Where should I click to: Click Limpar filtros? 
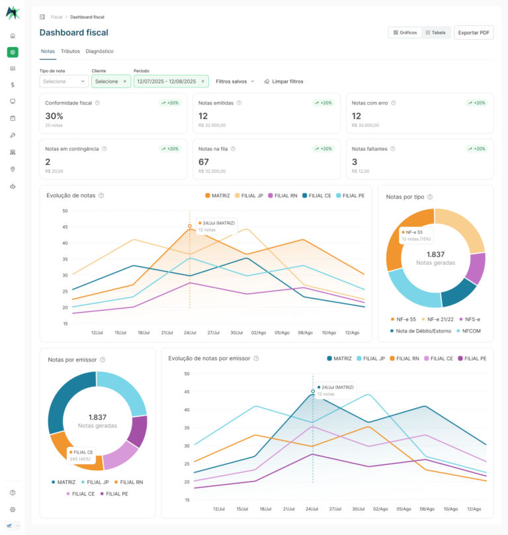click(284, 81)
